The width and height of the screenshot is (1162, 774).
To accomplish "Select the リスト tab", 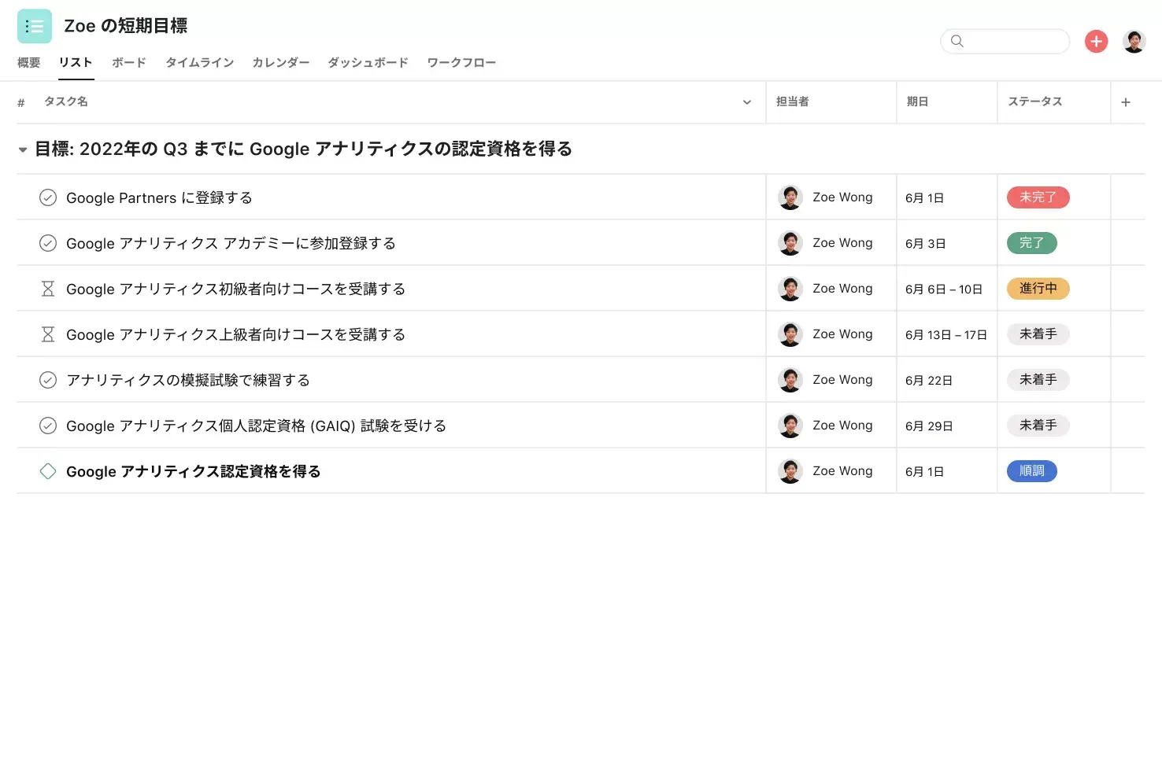I will 76,63.
